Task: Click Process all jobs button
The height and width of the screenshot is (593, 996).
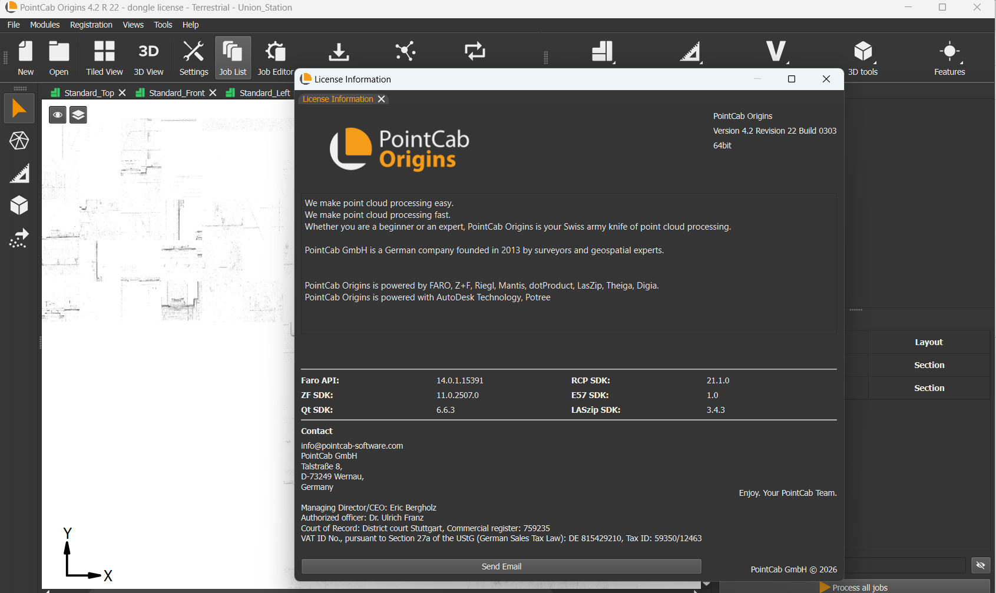Action: 854,587
